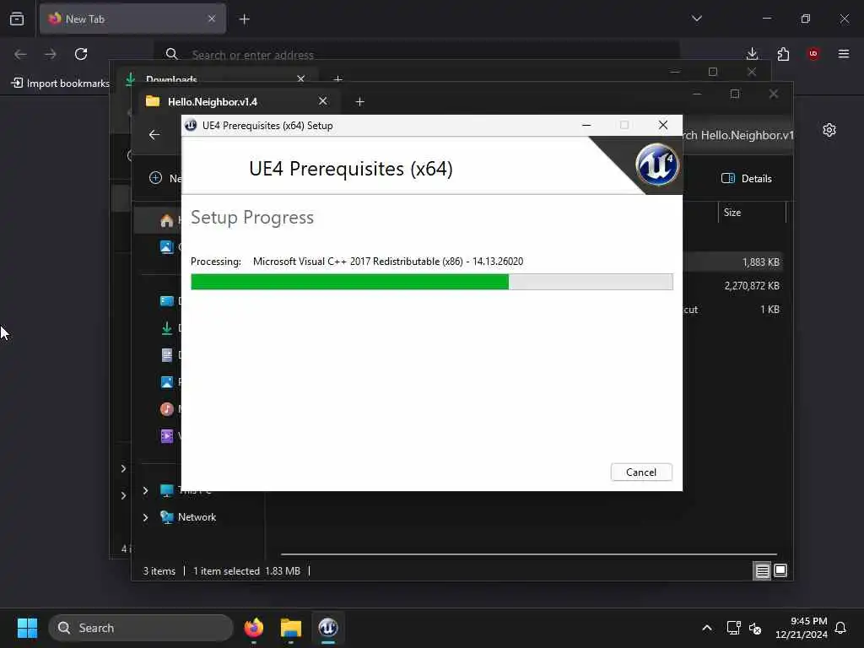Toggle the Details pane in Explorer
This screenshot has width=864, height=648.
[747, 179]
